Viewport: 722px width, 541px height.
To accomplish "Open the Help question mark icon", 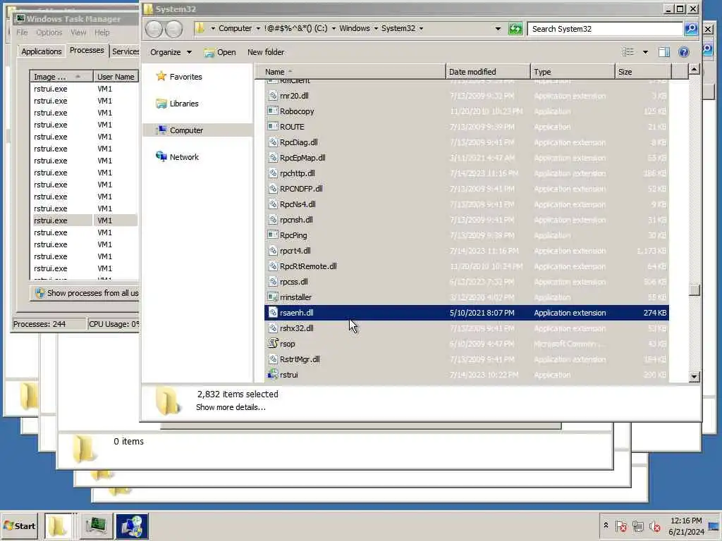I will point(684,52).
